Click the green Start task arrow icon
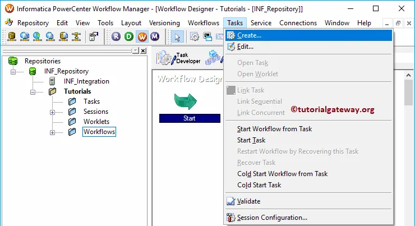Viewport: 415px width, 226px height. click(186, 102)
